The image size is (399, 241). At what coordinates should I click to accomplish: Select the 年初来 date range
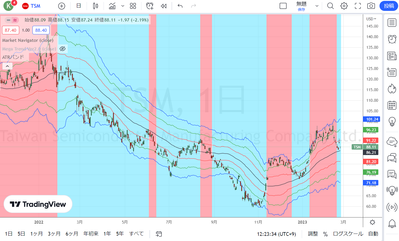click(x=91, y=234)
